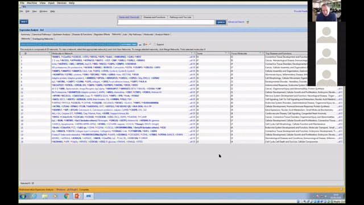Switch to the Canonical Pathways tab
The image size is (364, 205).
[42, 34]
